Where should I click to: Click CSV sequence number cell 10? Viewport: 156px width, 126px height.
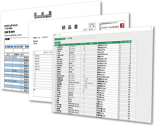click(126, 66)
